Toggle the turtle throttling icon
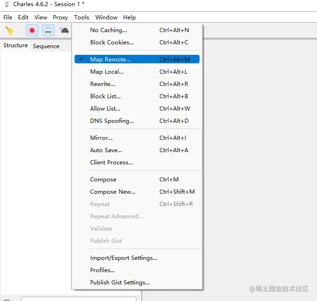 (x=64, y=31)
